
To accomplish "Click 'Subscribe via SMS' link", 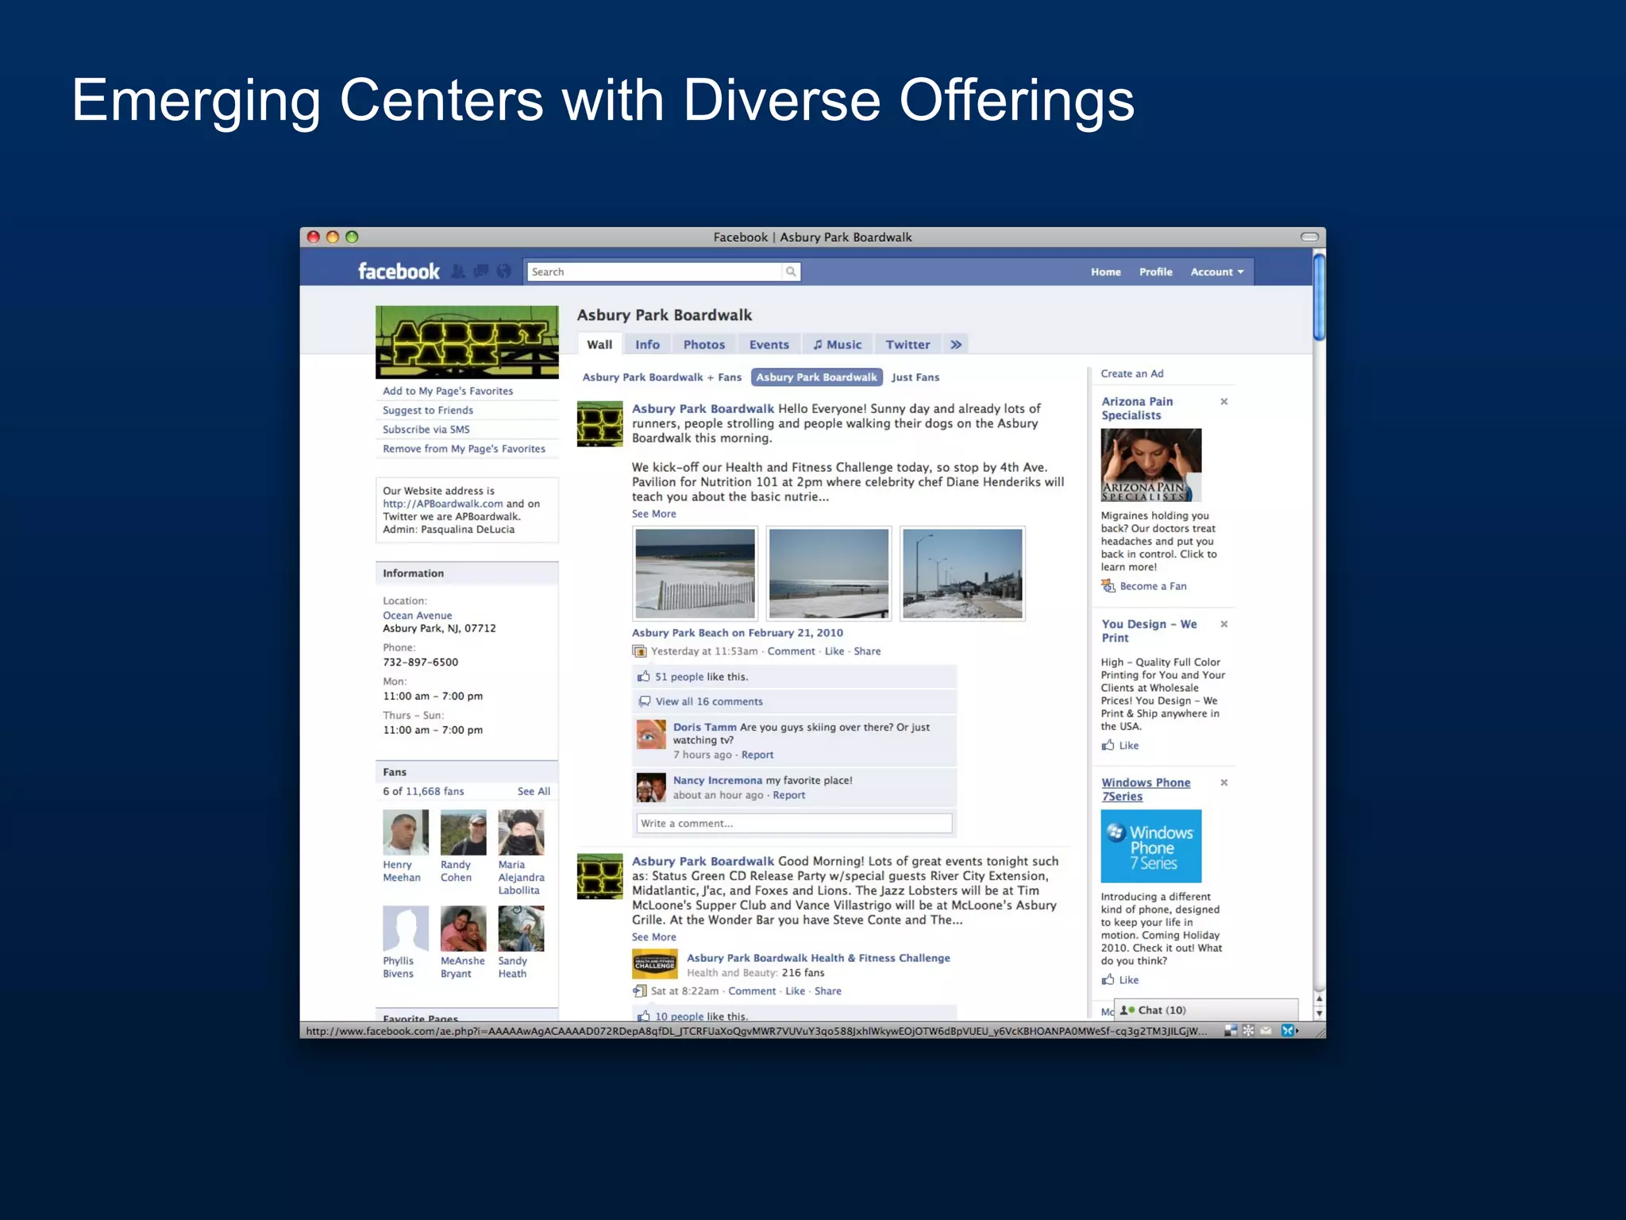I will (426, 429).
